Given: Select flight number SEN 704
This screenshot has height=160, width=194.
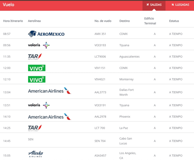Looking at the screenshot, I should (x=100, y=141).
